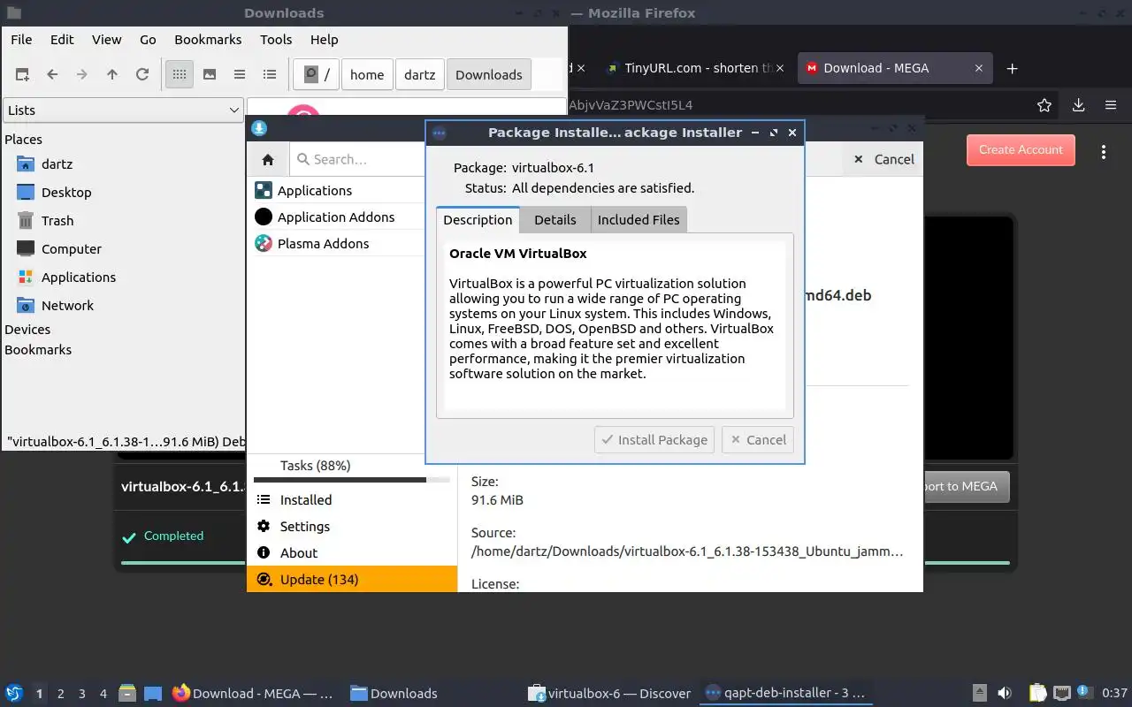Viewport: 1132px width, 707px height.
Task: Open the Lists side pane dropdown
Action: 123,110
